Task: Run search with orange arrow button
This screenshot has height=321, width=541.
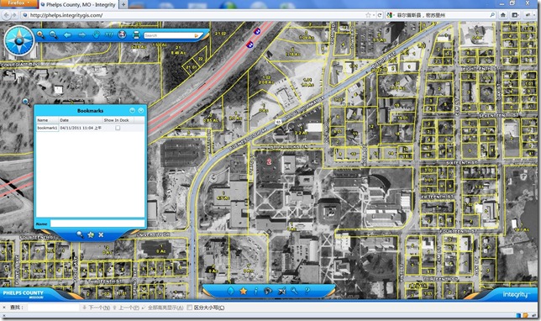Action: [x=197, y=35]
